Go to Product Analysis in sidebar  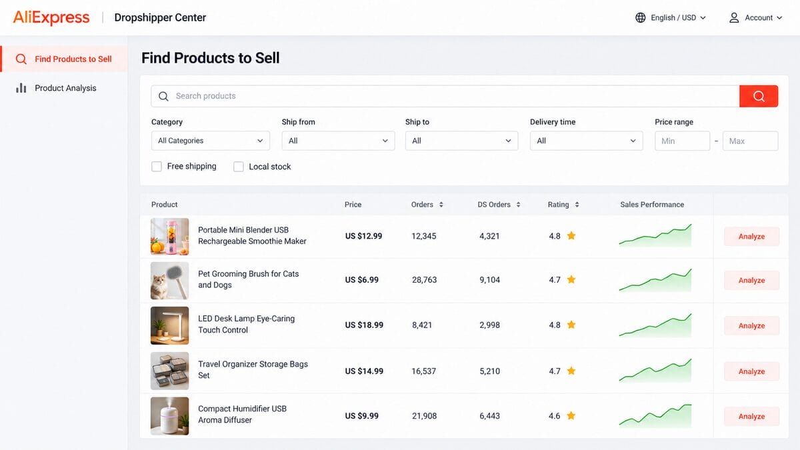(64, 88)
